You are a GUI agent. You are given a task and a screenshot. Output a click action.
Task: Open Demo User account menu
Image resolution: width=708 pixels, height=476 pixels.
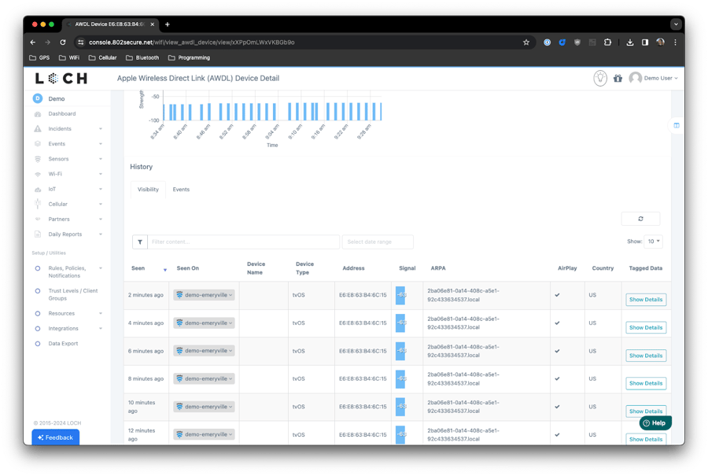coord(654,78)
